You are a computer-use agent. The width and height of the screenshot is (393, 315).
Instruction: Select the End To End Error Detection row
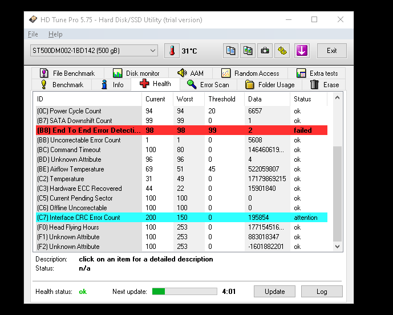pyautogui.click(x=182, y=130)
